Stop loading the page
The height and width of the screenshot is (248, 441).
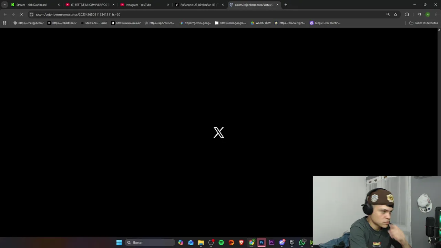pos(21,14)
